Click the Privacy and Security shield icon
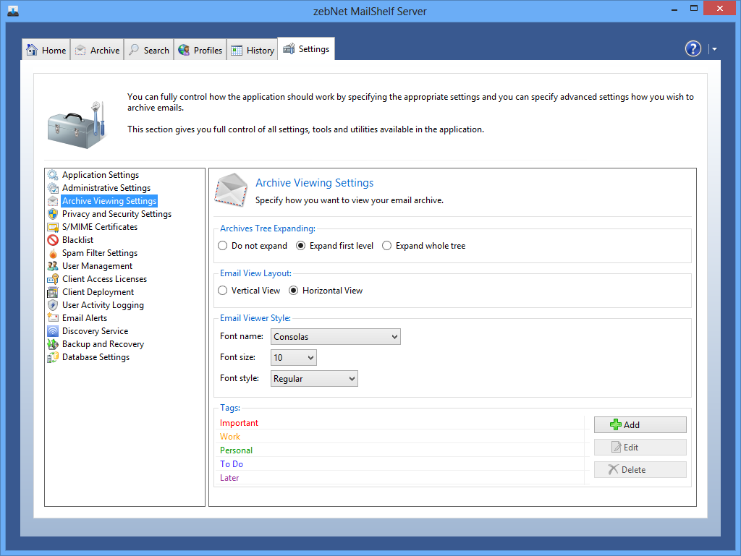Screen dimensions: 741x556 pos(53,214)
